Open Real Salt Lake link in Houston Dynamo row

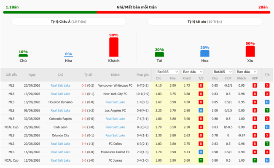(x=116, y=102)
